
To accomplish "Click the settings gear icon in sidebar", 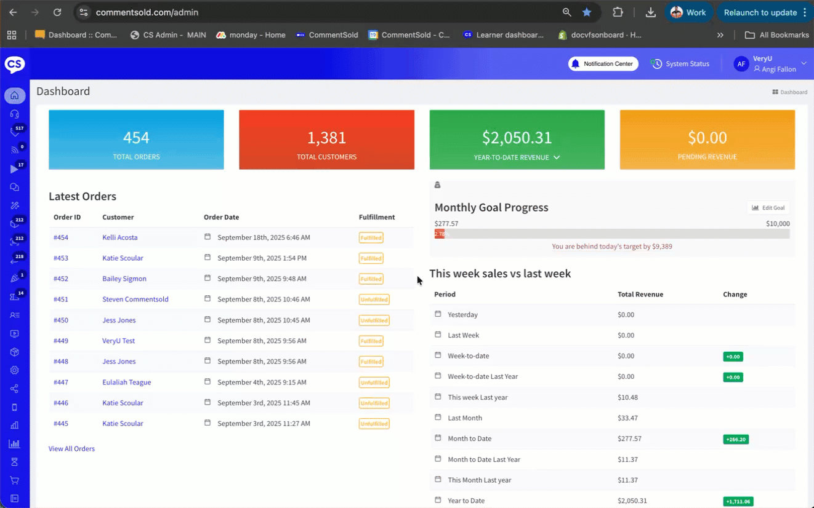I will coord(15,370).
